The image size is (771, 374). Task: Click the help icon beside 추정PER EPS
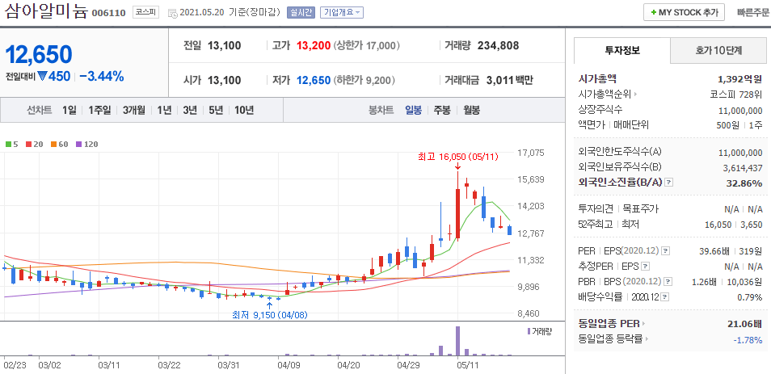(645, 266)
